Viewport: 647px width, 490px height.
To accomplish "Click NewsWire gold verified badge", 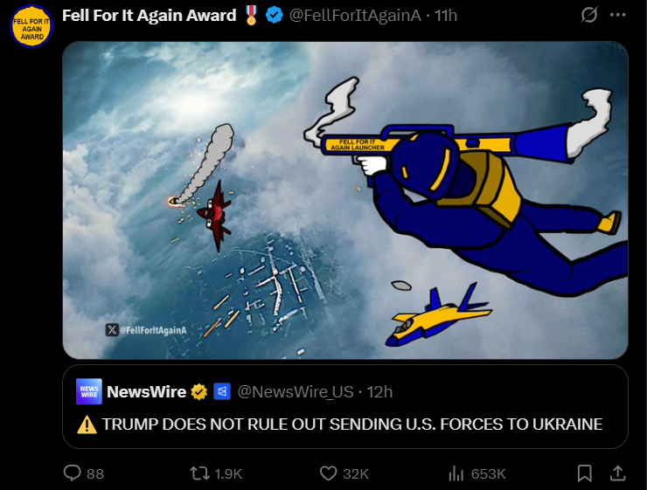I will click(199, 391).
